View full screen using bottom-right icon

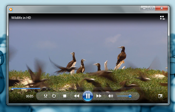click(x=160, y=96)
